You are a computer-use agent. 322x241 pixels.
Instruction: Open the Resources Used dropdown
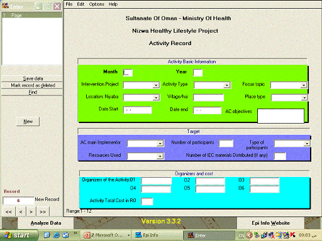click(x=160, y=156)
